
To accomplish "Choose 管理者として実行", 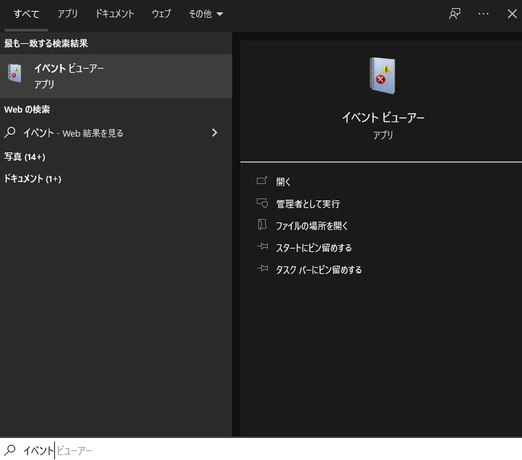I will click(x=308, y=204).
